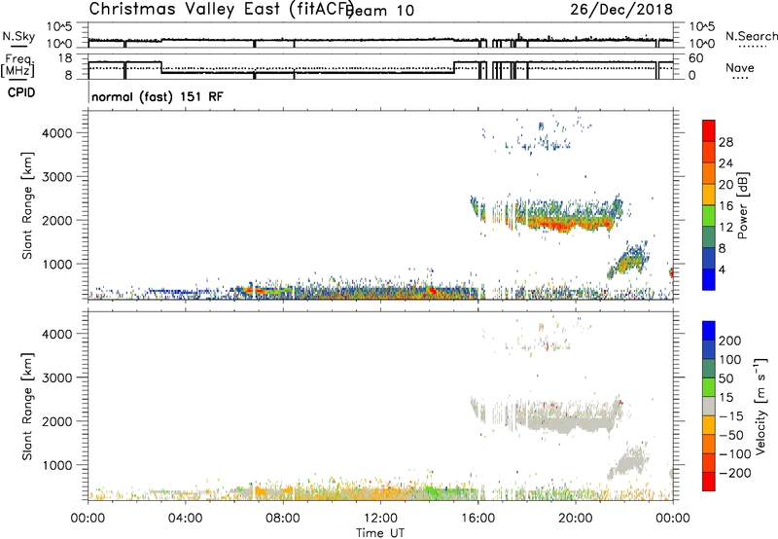
Task: Click the 08:00 time tick label
Action: coord(283,519)
